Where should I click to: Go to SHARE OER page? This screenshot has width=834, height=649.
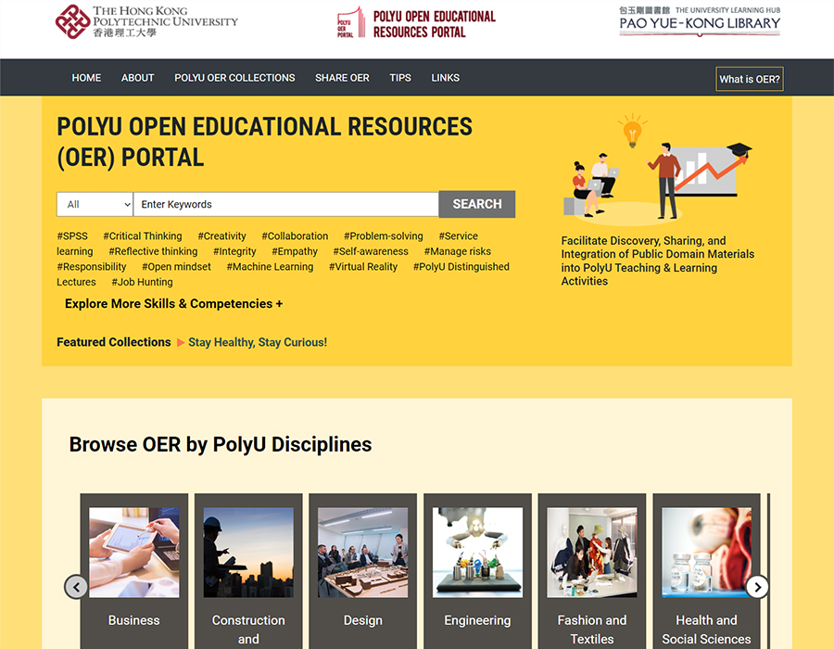342,78
